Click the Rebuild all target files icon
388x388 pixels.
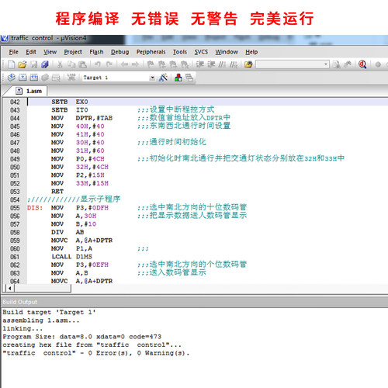[34, 78]
